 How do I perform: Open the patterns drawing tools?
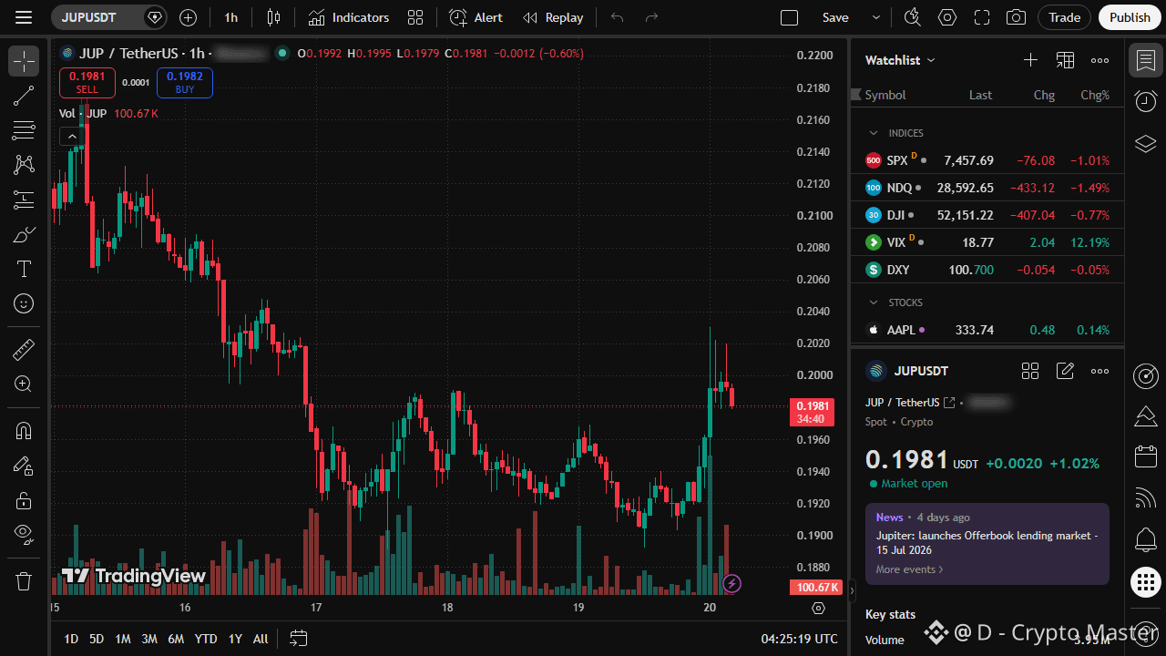pyautogui.click(x=24, y=165)
